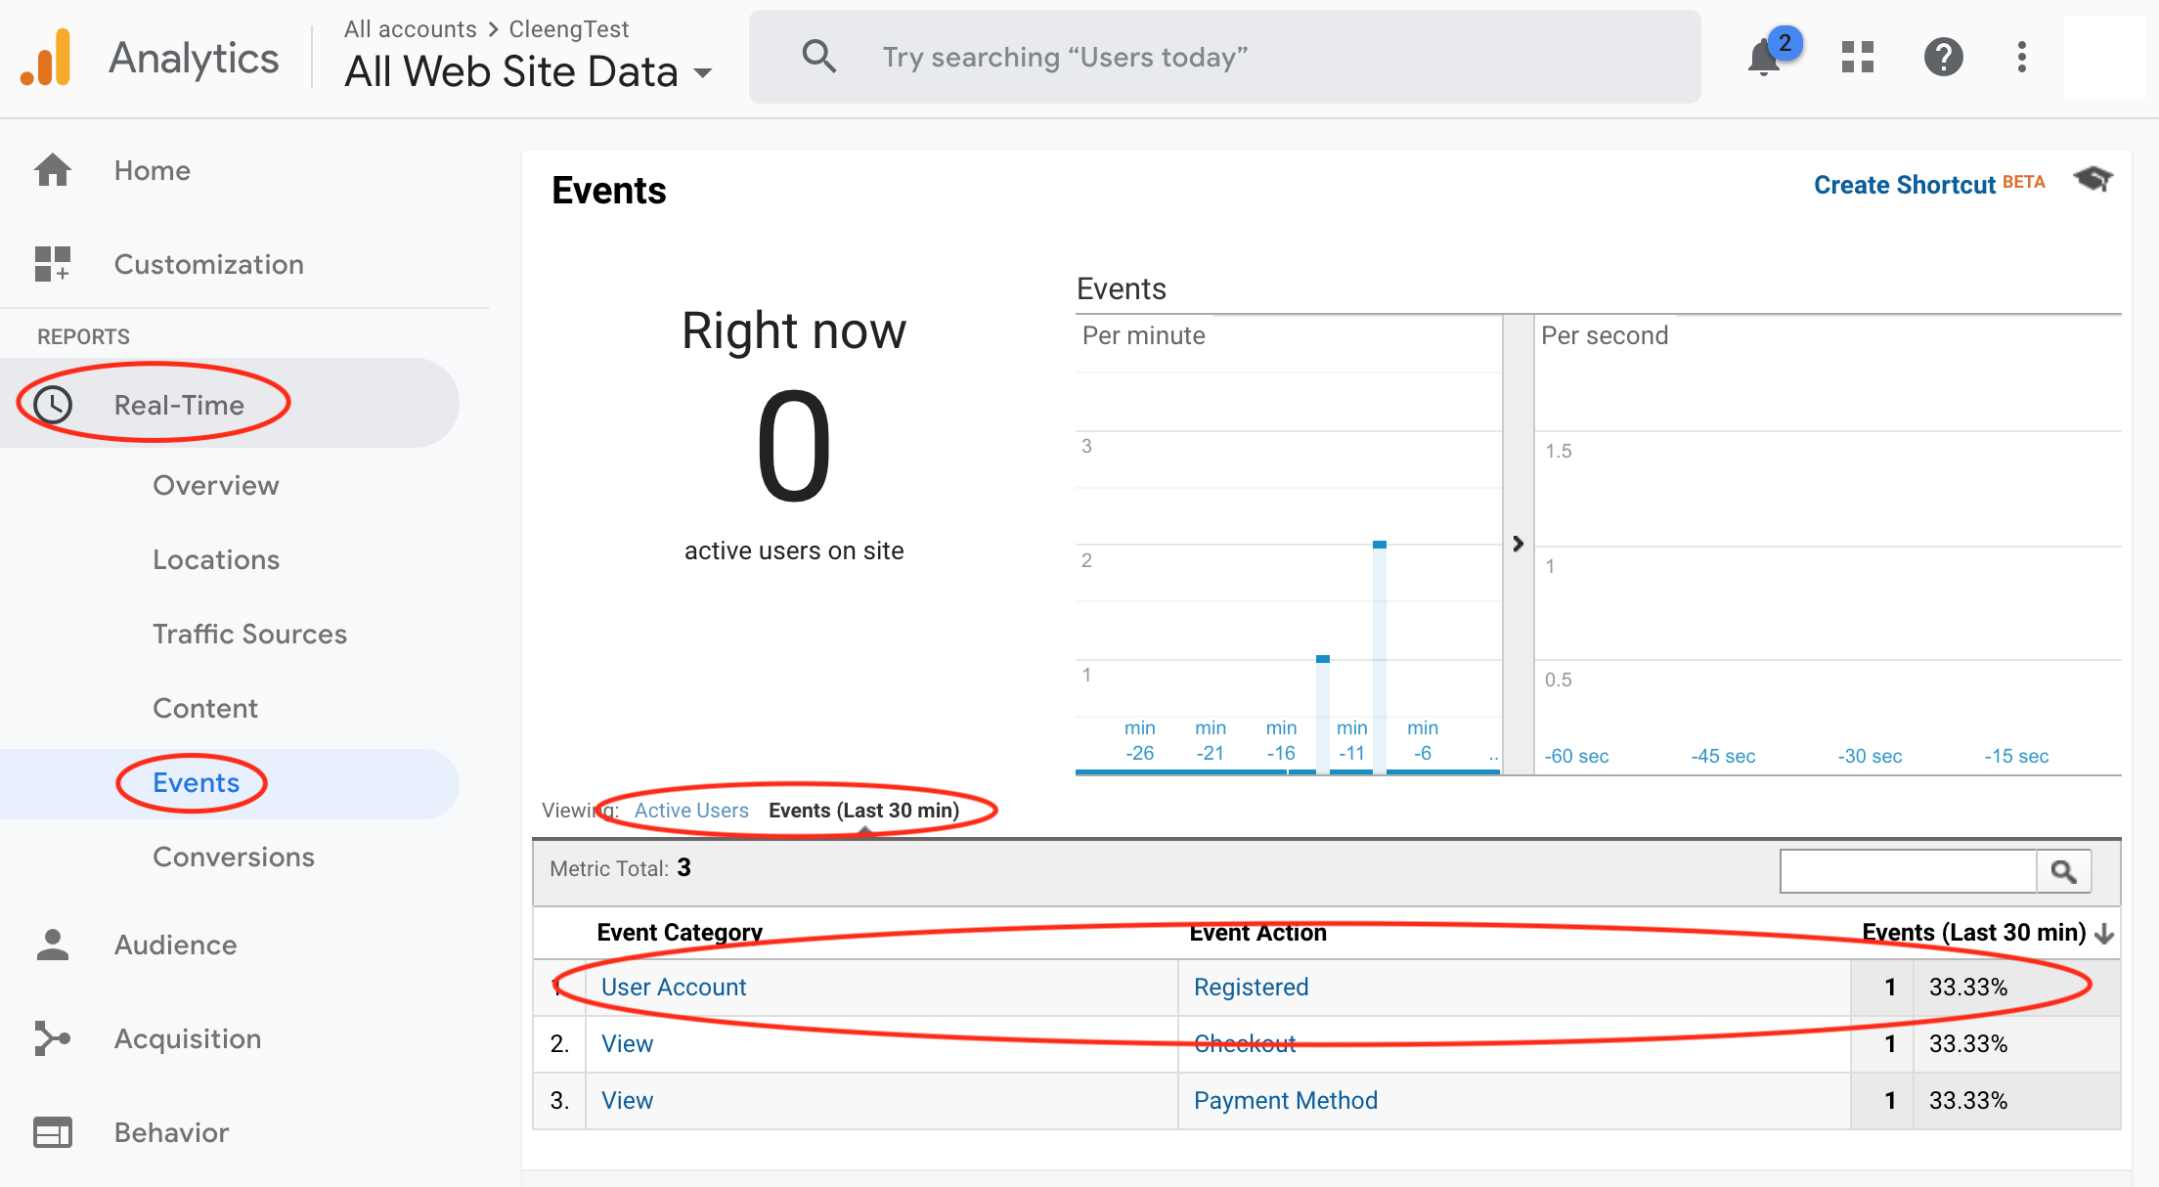
Task: Select the Events (Last 30 min) view
Action: tap(864, 811)
